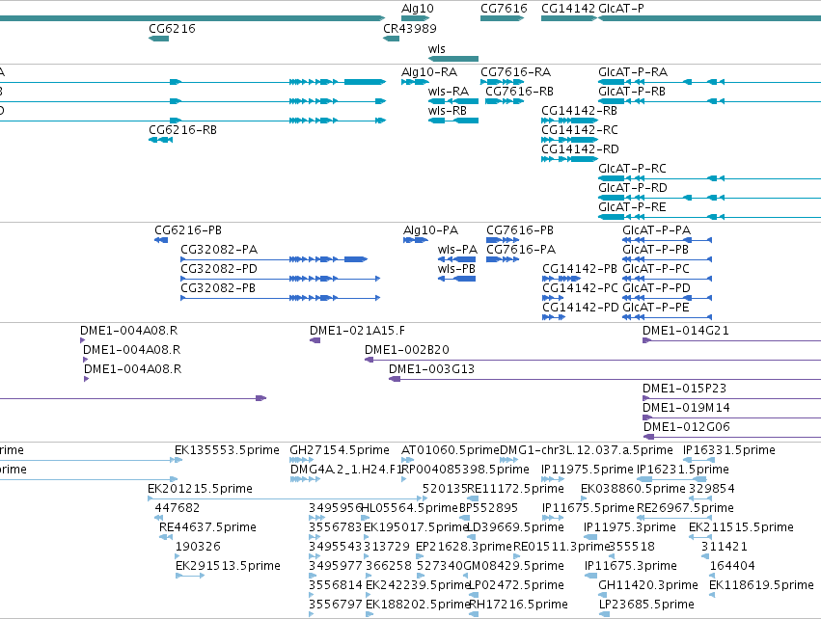Viewport: 821px width, 619px height.
Task: Select the CG6216 gene label
Action: pyautogui.click(x=173, y=29)
